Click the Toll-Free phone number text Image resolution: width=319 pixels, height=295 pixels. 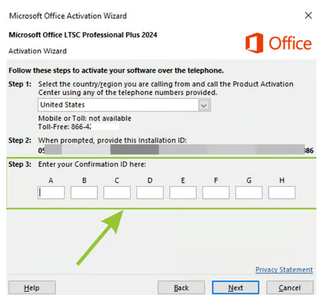click(64, 126)
